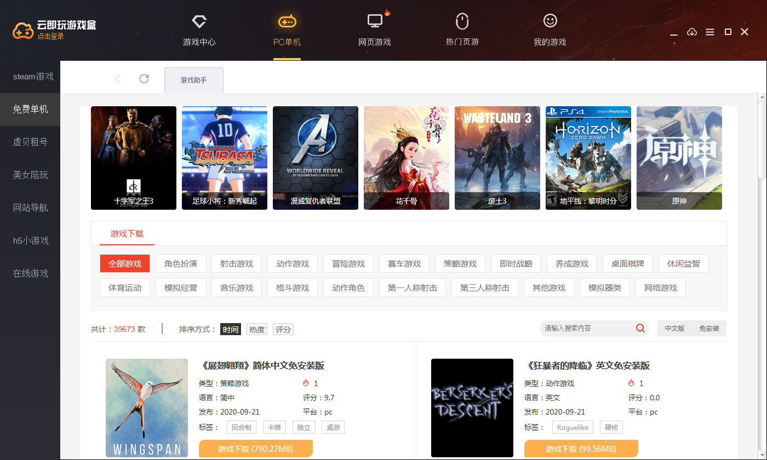The width and height of the screenshot is (767, 460).
Task: Open the Wingspan game cover
Action: tap(147, 408)
